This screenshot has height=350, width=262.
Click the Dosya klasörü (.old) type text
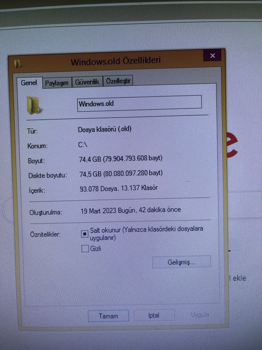(x=104, y=129)
